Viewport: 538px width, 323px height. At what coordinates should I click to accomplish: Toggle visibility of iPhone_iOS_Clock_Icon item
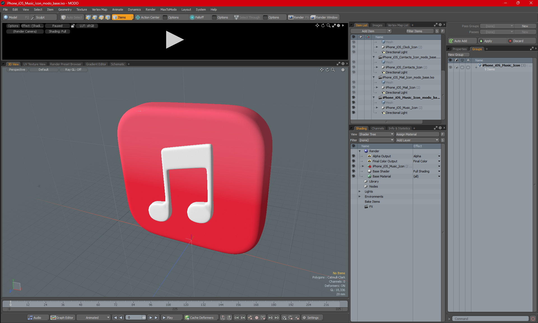(x=353, y=47)
